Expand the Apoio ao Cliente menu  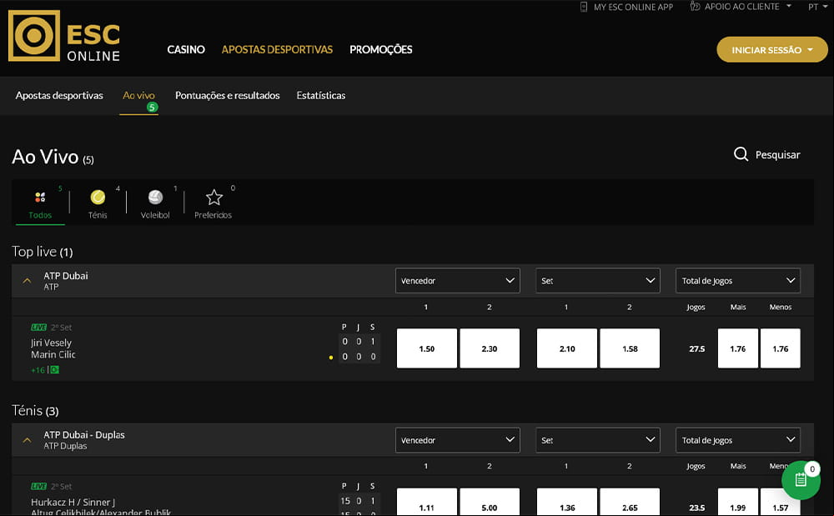coord(748,7)
